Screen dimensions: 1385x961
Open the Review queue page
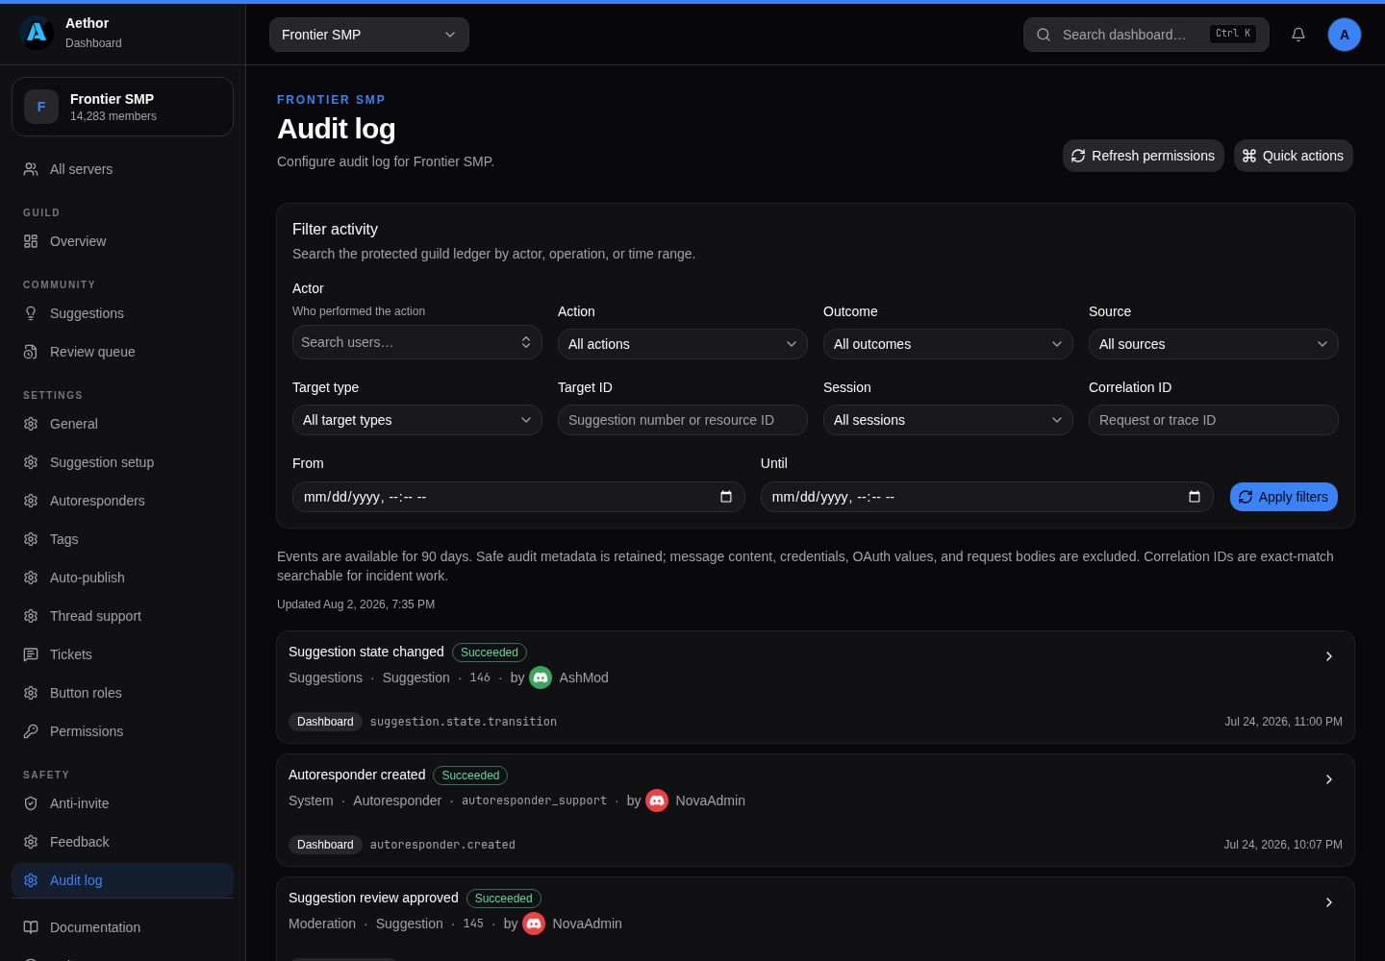(122, 352)
